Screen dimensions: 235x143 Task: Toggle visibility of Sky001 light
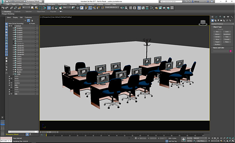[14, 72]
